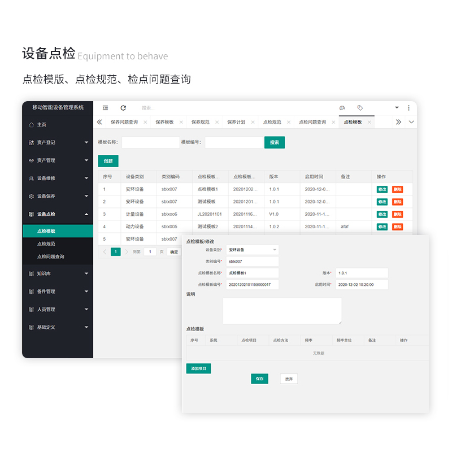Go to the previous page arrow
The height and width of the screenshot is (452, 452).
(105, 251)
